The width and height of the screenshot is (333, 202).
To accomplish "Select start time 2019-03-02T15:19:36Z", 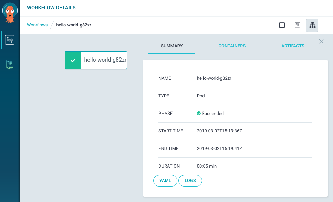I will (219, 131).
